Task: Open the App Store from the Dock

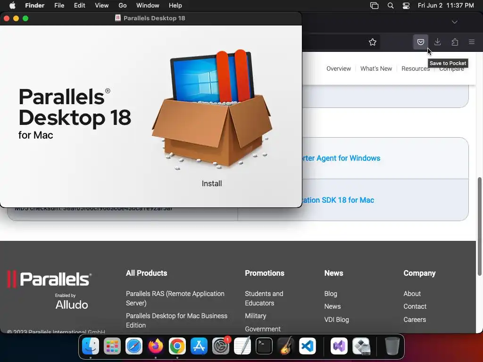Action: pos(199,346)
